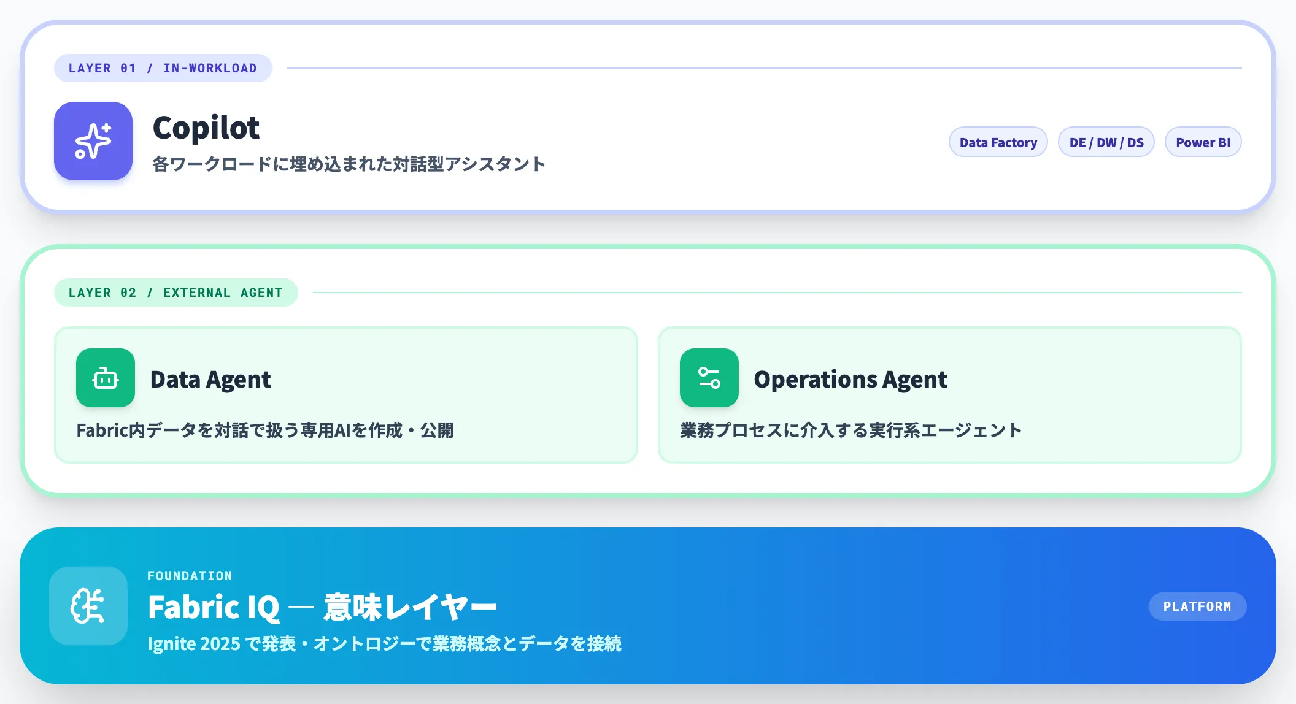Click the Ignite 2025 で発表 description line
This screenshot has width=1296, height=704.
pos(384,644)
